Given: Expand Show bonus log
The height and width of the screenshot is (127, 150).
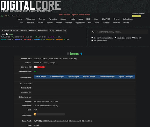Looking at the screenshot, I should point(25,97).
